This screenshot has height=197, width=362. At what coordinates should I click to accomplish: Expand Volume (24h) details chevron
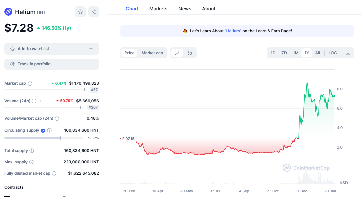(x=41, y=101)
